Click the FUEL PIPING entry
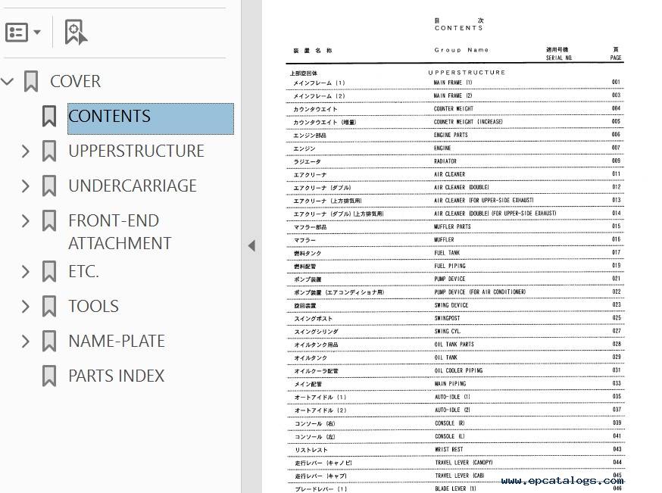 coord(450,266)
